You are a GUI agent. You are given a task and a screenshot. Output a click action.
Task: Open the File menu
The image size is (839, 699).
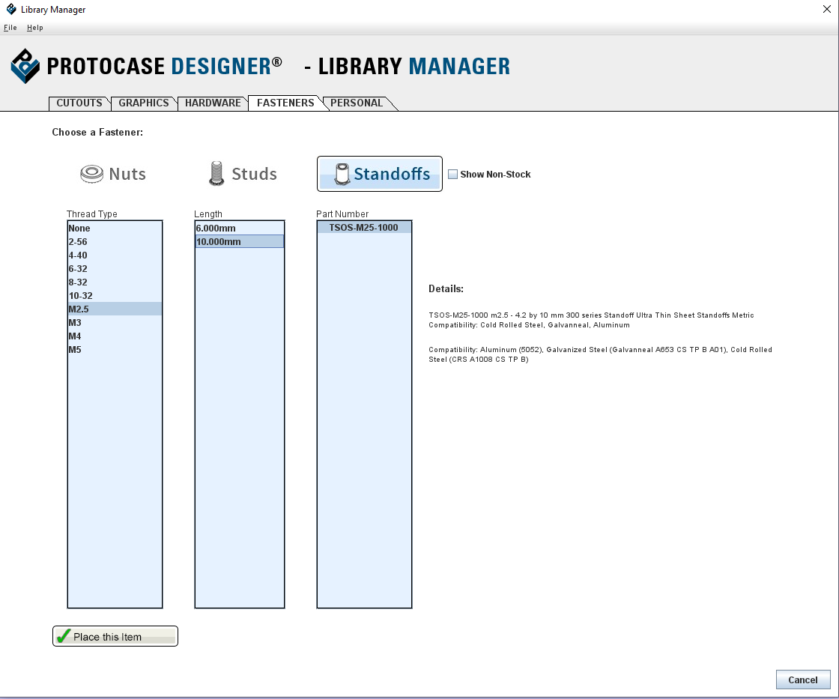coord(10,28)
